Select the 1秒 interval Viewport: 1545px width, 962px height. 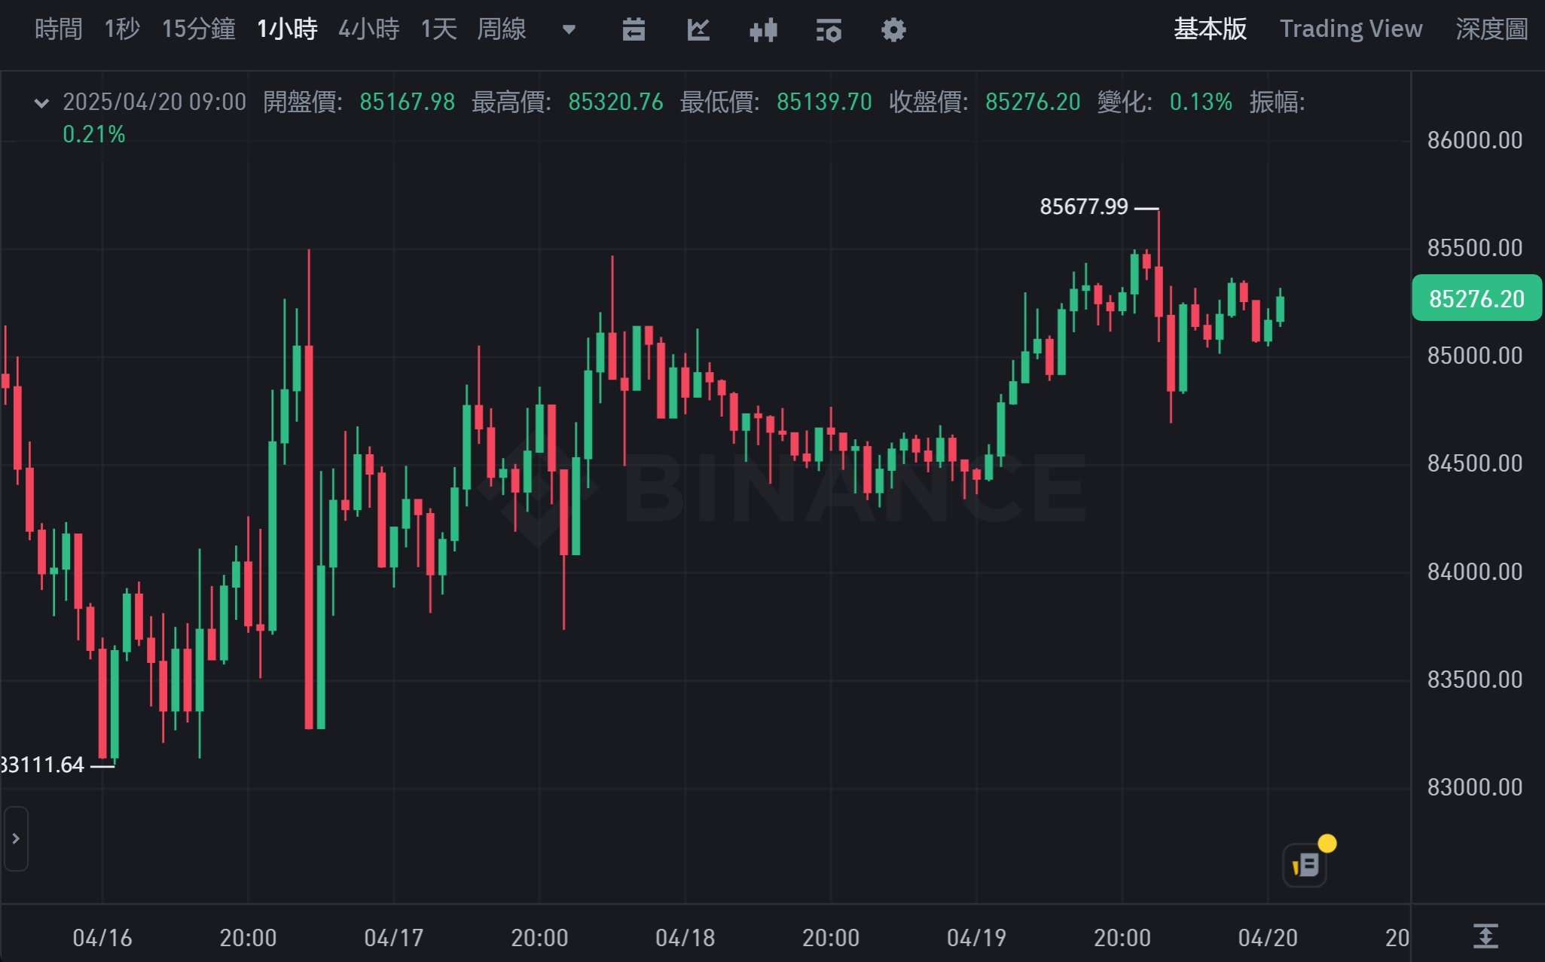pos(121,29)
